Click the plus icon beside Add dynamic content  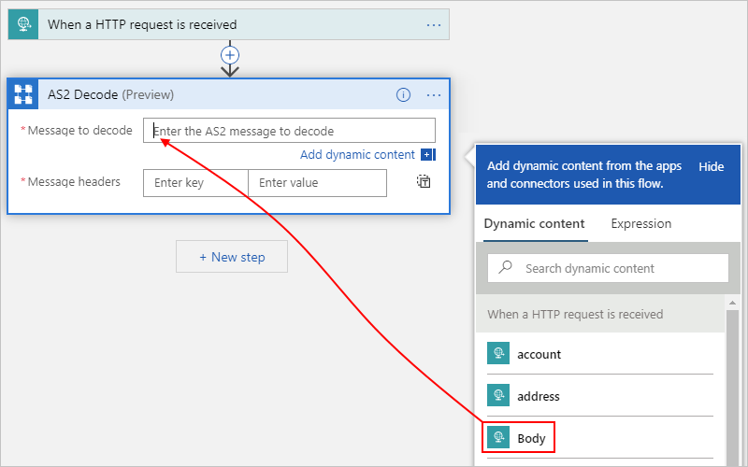pos(427,155)
